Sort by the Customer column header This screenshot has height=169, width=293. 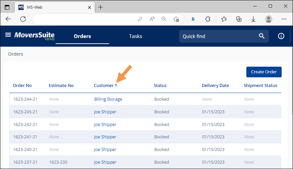(104, 85)
